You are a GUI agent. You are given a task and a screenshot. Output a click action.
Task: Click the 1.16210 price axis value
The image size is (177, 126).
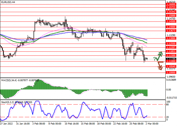pyautogui.click(x=171, y=2)
